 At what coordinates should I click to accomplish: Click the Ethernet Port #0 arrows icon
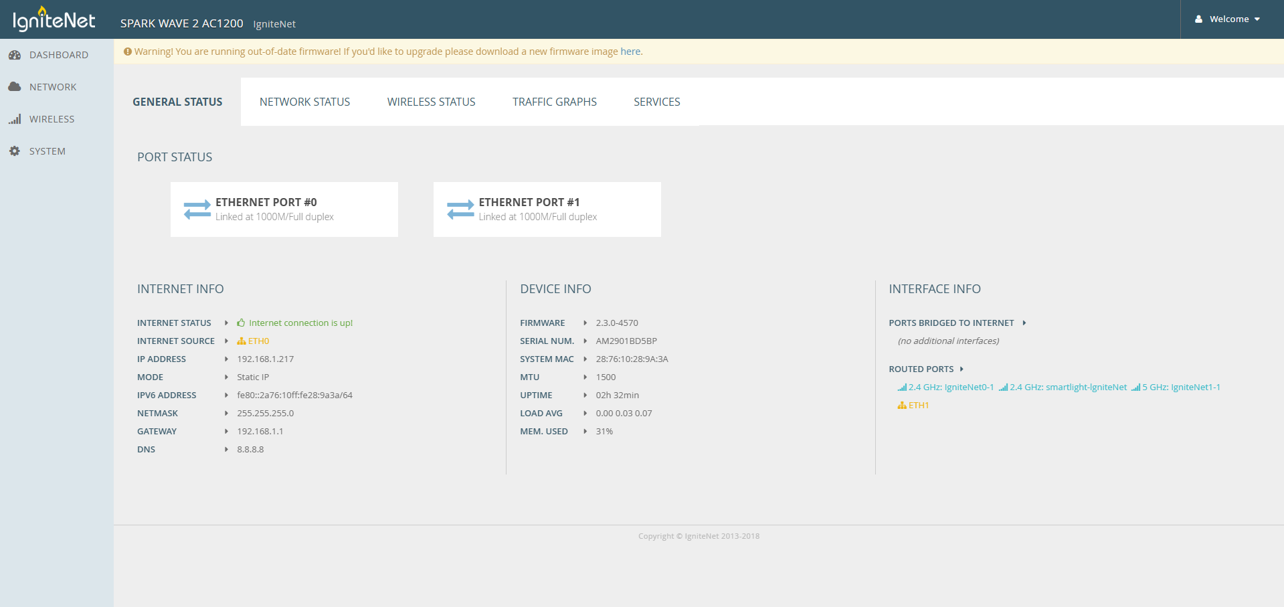197,209
